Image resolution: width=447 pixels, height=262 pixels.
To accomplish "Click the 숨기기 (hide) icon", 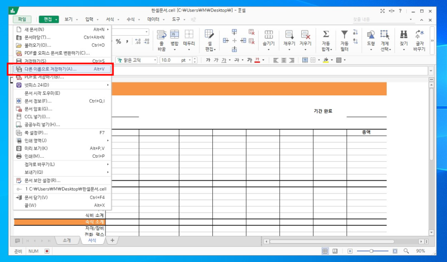I will (269, 35).
